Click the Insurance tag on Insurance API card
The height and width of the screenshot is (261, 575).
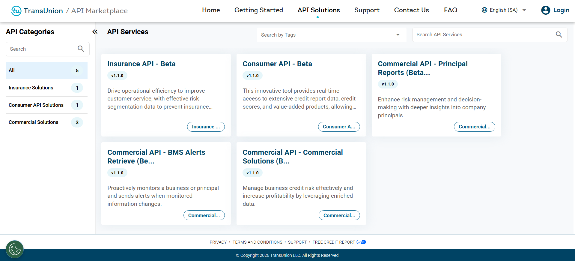pyautogui.click(x=206, y=127)
